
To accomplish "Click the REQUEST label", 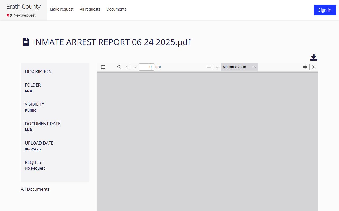I will point(34,162).
